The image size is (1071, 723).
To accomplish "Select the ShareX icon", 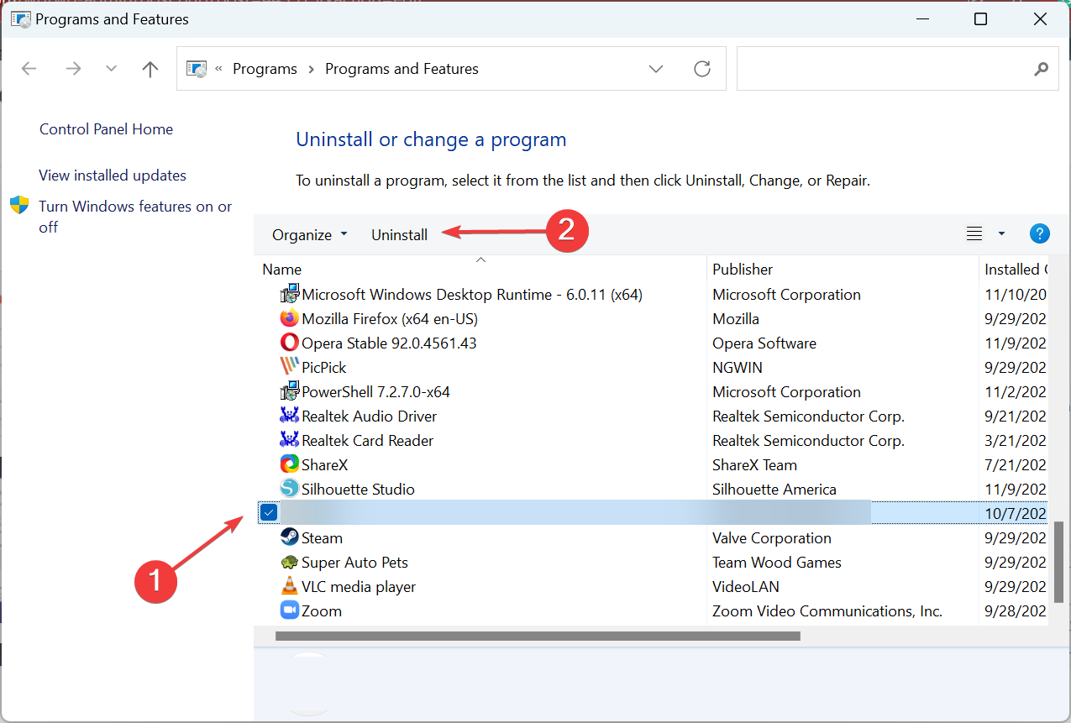I will (x=290, y=464).
